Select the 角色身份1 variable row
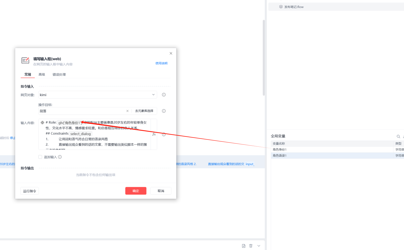404x250 pixels. coord(337,149)
